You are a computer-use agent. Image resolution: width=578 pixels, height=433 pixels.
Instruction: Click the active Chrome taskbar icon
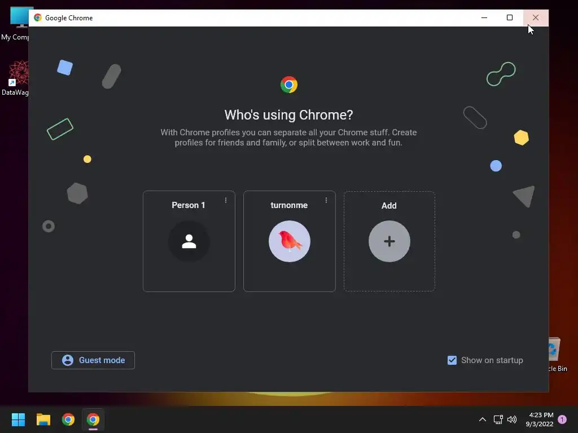[x=93, y=419]
